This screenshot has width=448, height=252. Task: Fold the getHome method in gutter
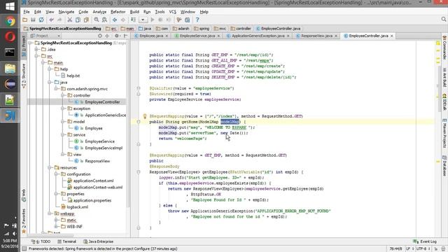139,122
